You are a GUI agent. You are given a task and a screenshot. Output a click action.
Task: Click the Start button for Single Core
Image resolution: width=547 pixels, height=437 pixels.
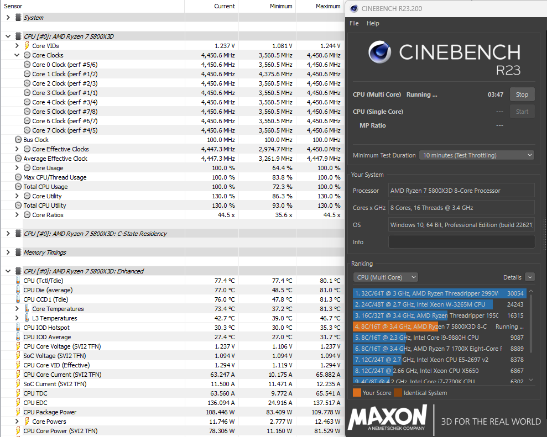tap(522, 112)
